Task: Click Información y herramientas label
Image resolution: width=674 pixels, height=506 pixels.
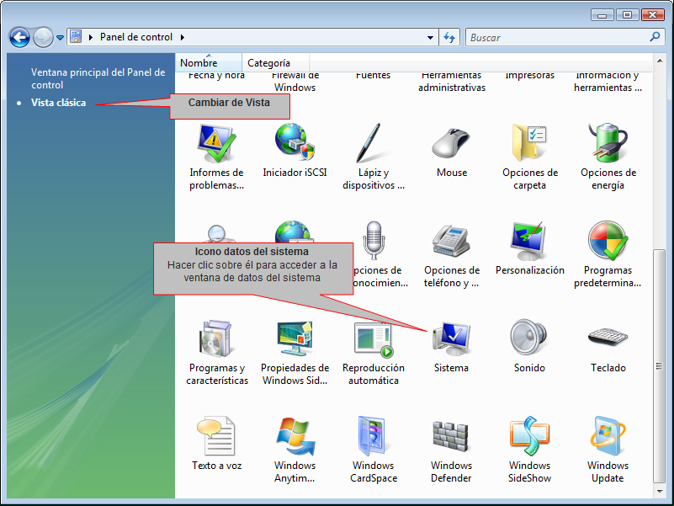Action: click(x=608, y=82)
